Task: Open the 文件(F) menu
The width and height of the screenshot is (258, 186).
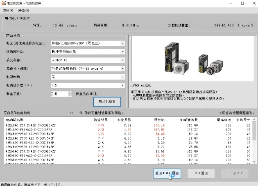Action: [8, 11]
